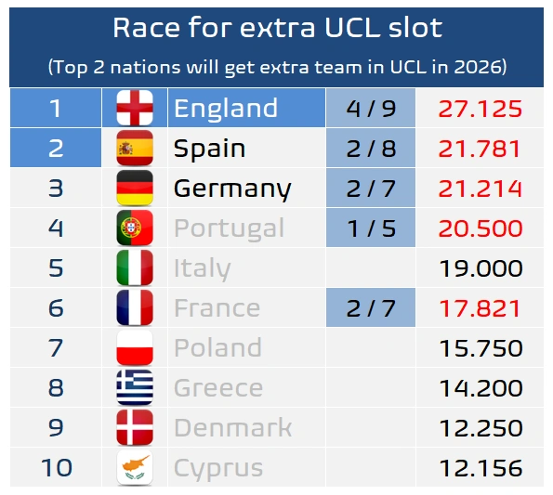Select Italy's 19.000 coefficient value
This screenshot has width=553, height=495.
(x=481, y=268)
